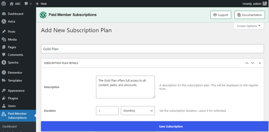Click the Astra logo icon
The image size is (269, 132).
[4, 21]
